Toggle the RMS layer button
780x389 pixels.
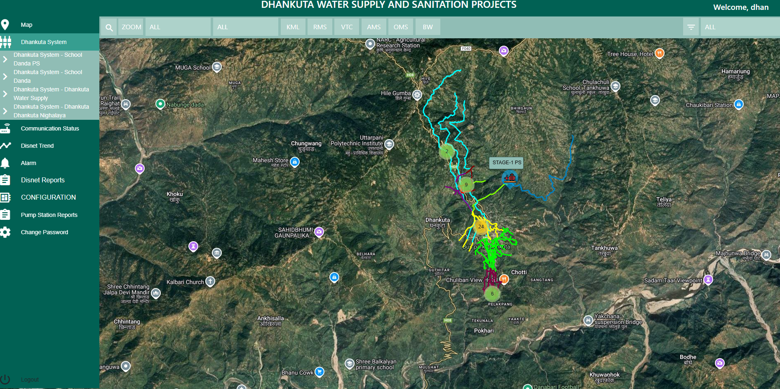320,27
